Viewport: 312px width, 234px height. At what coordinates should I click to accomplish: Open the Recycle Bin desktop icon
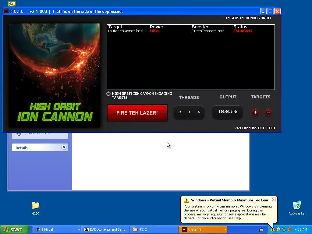click(297, 208)
